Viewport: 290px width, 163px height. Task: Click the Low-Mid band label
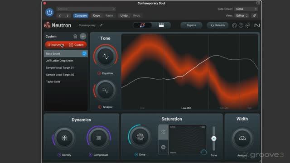click(186, 108)
